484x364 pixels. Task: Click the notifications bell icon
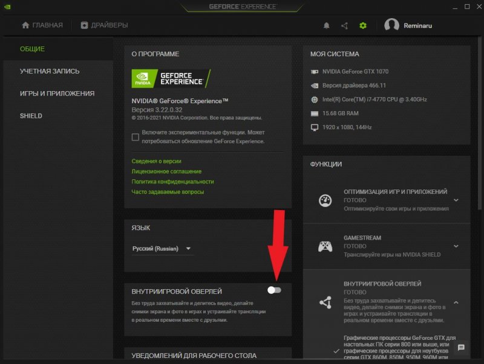tap(327, 25)
